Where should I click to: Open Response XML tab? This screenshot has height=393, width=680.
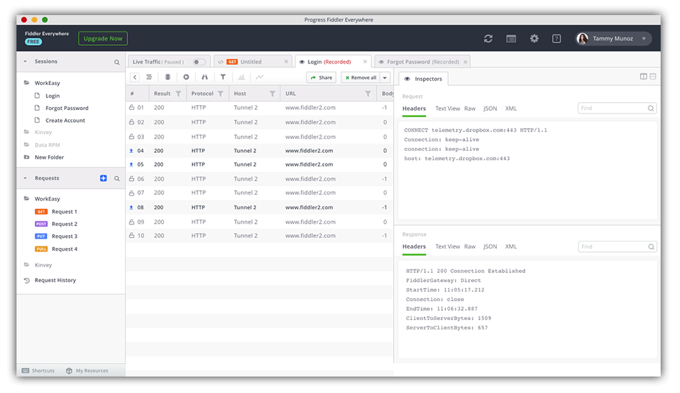coord(511,247)
